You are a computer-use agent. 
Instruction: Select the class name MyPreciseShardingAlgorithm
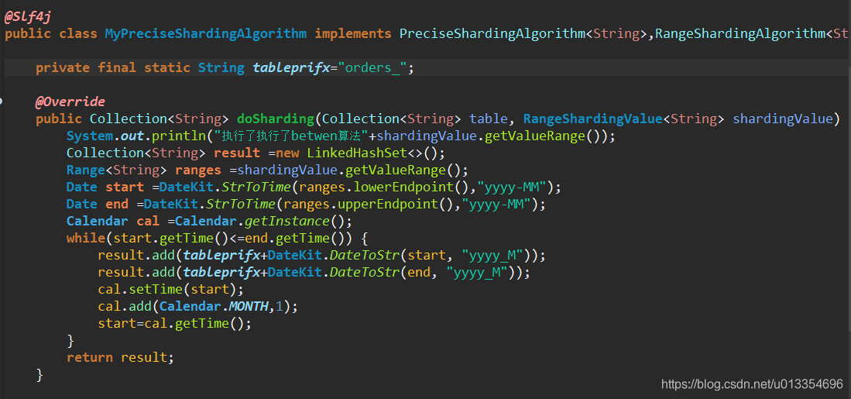tap(206, 33)
